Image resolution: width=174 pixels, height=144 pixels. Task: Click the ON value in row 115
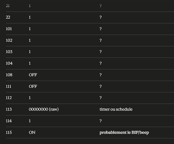click(x=32, y=132)
